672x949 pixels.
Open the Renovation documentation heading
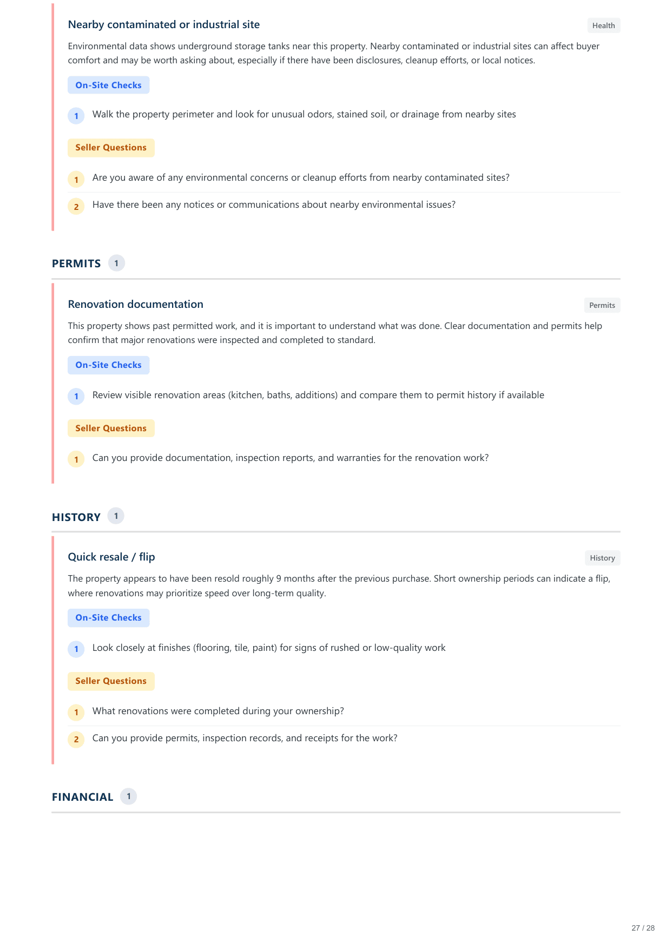[135, 304]
